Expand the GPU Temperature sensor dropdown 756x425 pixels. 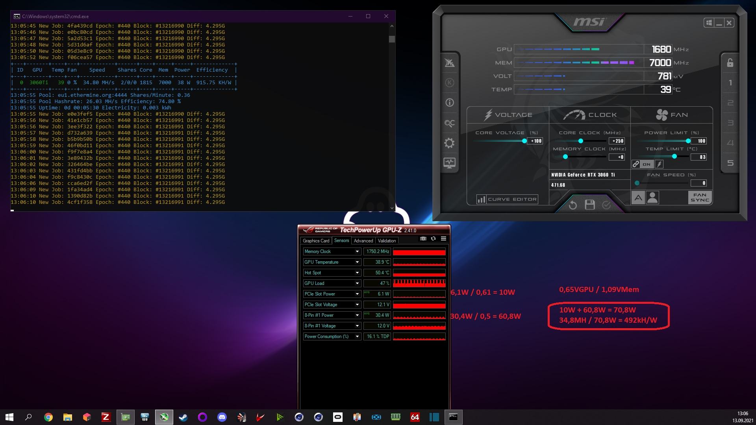pos(357,262)
